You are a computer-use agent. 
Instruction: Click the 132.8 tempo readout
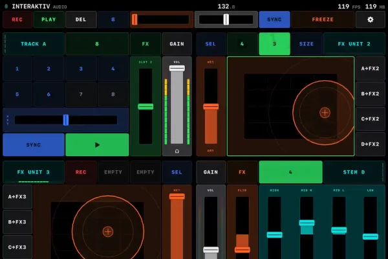click(x=226, y=6)
